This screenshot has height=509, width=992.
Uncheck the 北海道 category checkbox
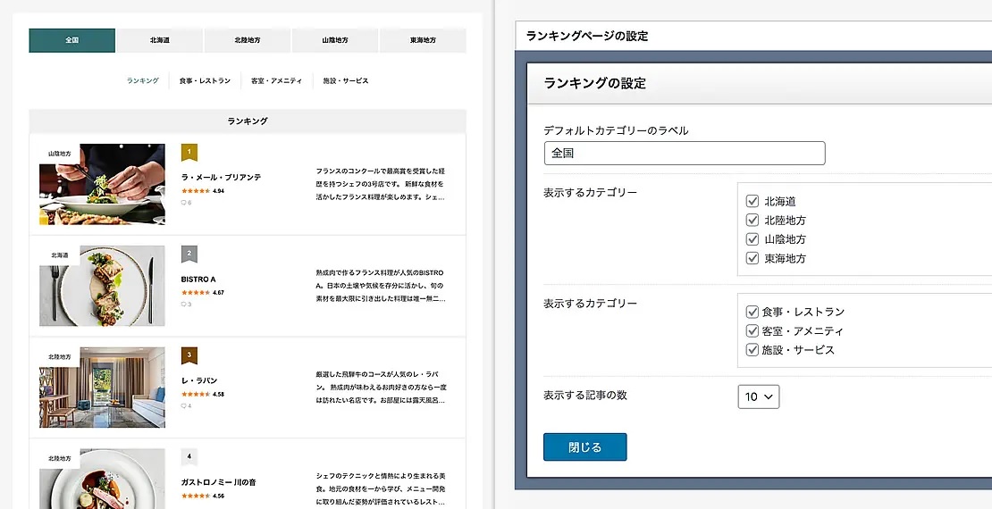752,201
